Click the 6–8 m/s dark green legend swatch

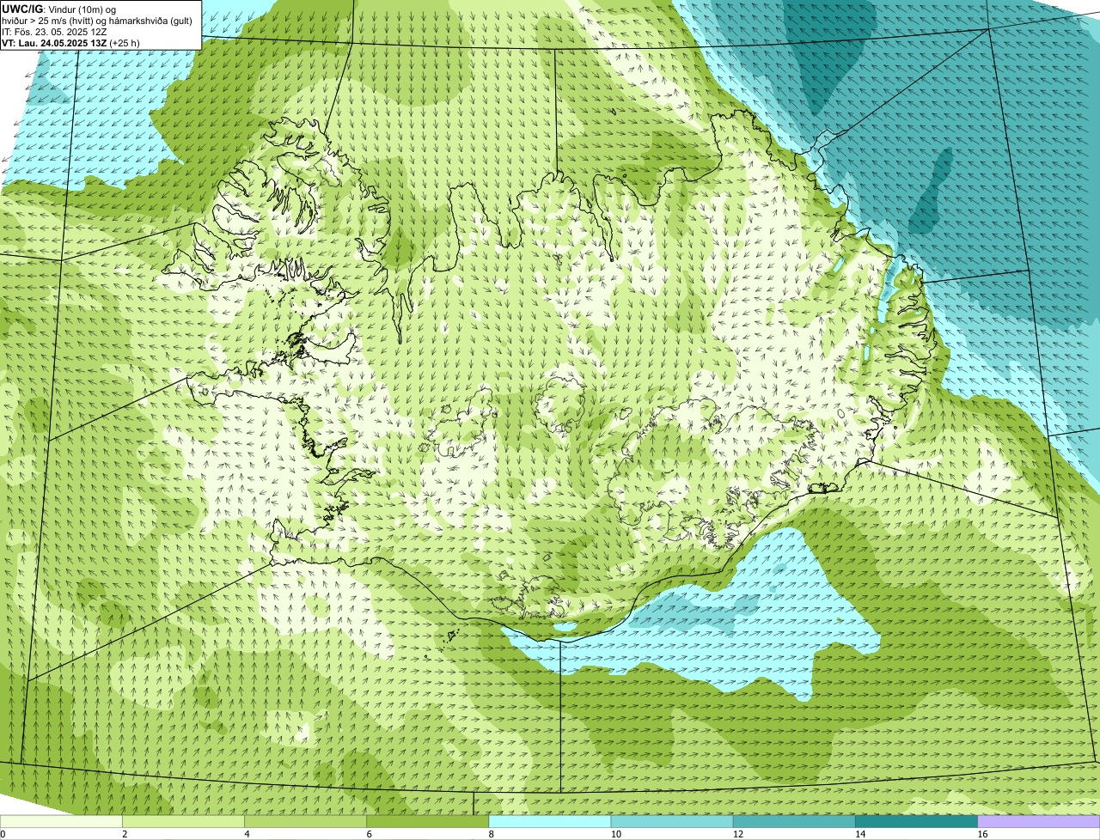pyautogui.click(x=427, y=821)
